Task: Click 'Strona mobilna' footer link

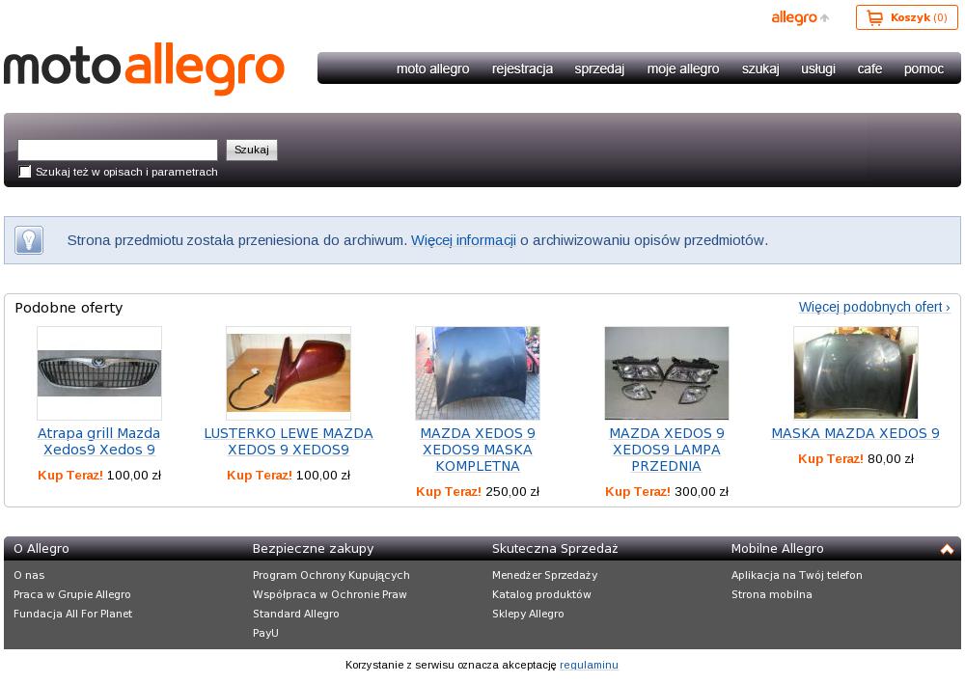Action: pos(772,594)
